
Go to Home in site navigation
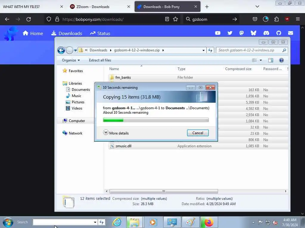tap(33, 33)
